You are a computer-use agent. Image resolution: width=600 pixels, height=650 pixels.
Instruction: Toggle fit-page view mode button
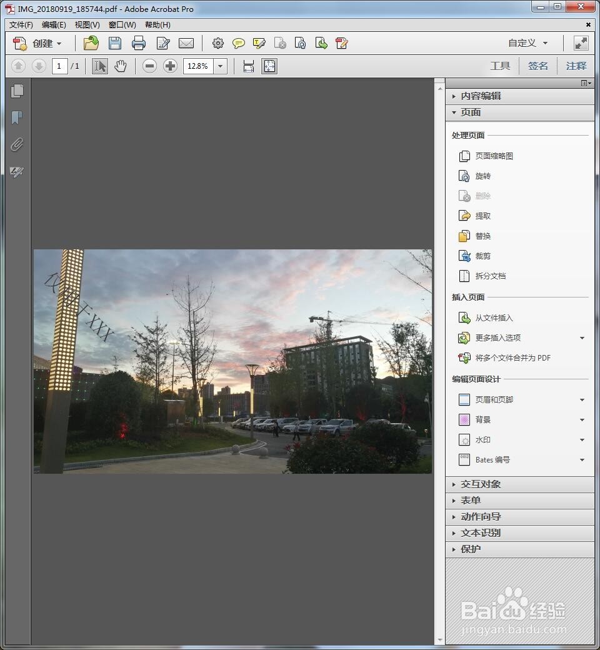point(269,66)
